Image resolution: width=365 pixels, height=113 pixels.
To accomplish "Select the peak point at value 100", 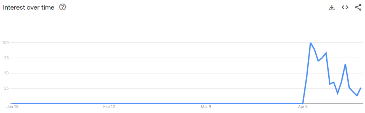I will [310, 43].
